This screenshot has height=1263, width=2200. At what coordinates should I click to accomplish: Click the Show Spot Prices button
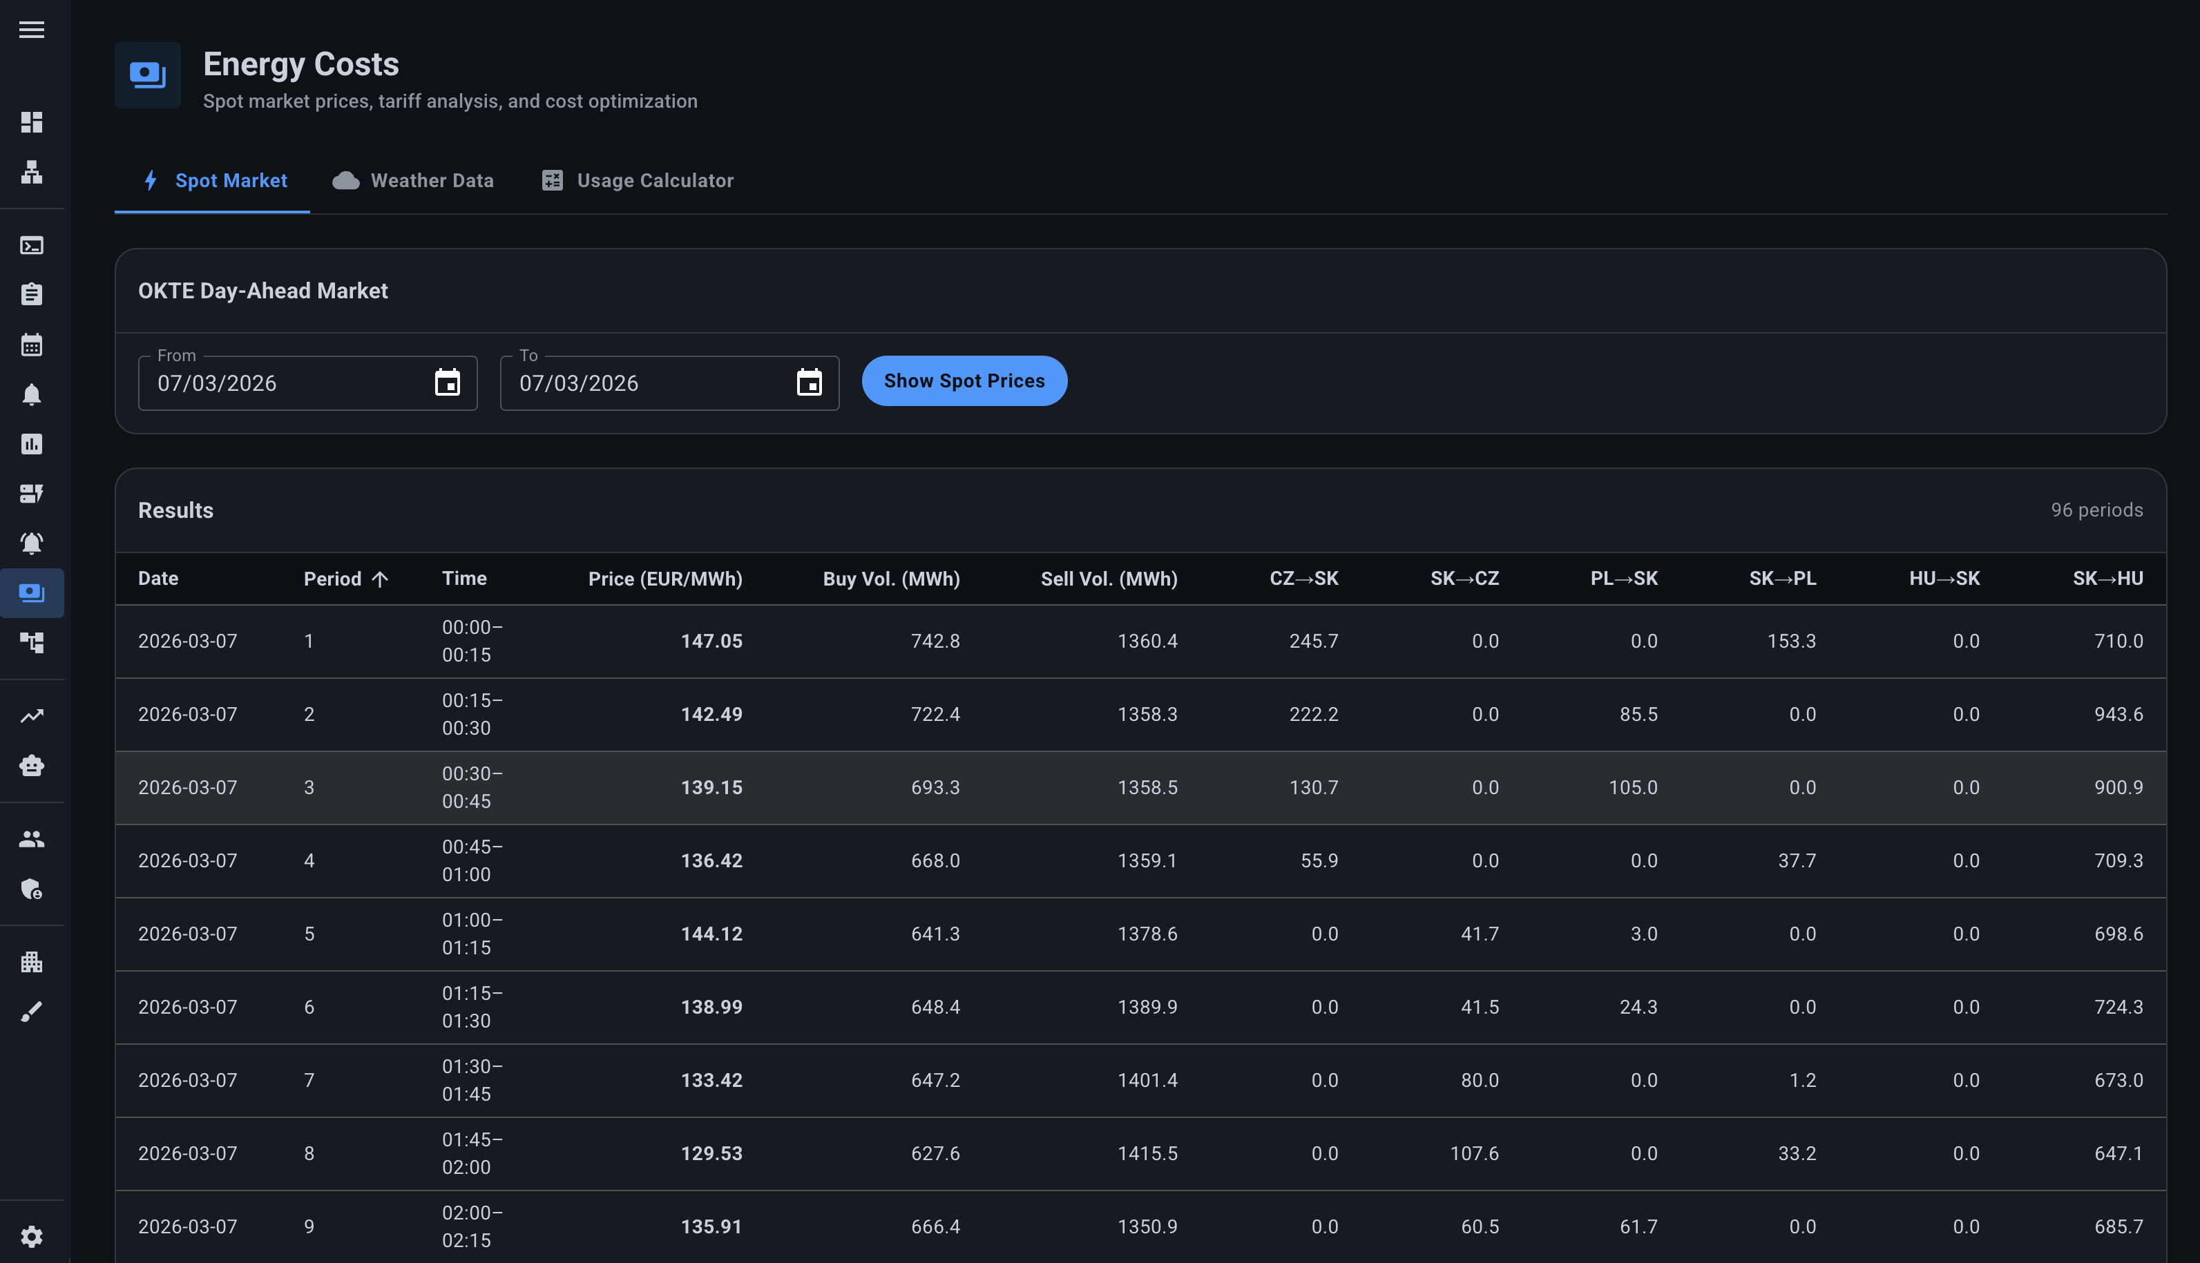click(964, 380)
